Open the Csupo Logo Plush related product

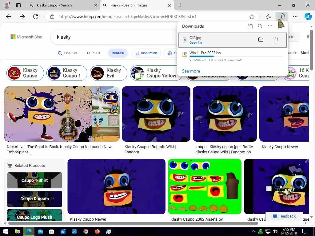pyautogui.click(x=34, y=215)
